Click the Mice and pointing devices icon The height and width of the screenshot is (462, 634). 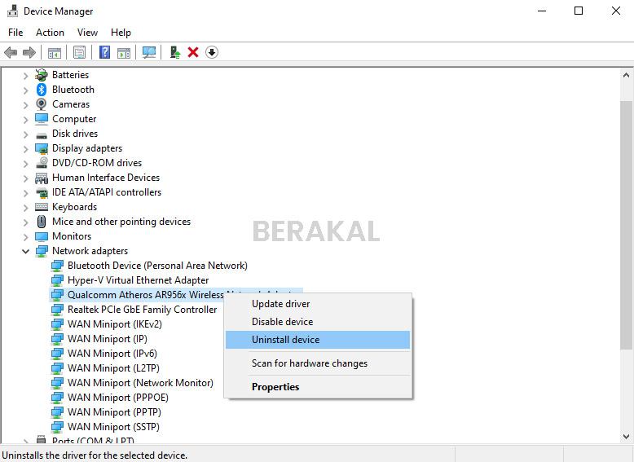point(42,222)
